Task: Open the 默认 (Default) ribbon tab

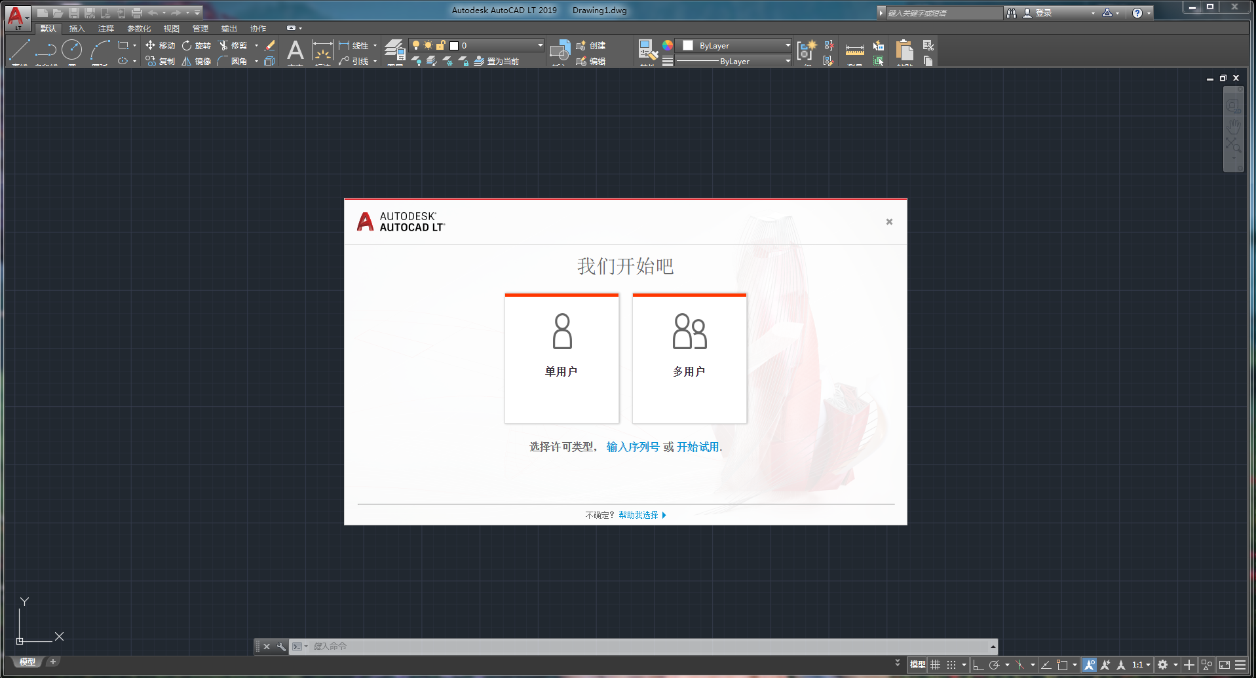Action: point(48,28)
